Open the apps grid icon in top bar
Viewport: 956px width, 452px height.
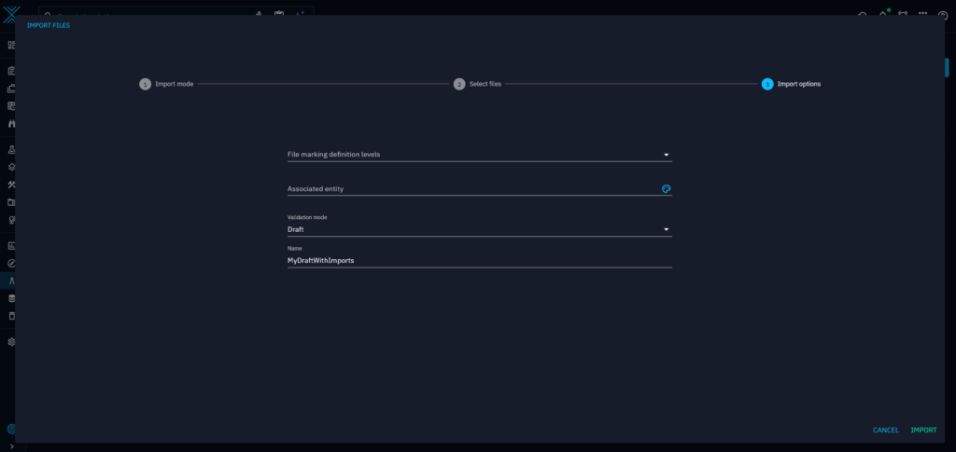pos(922,15)
